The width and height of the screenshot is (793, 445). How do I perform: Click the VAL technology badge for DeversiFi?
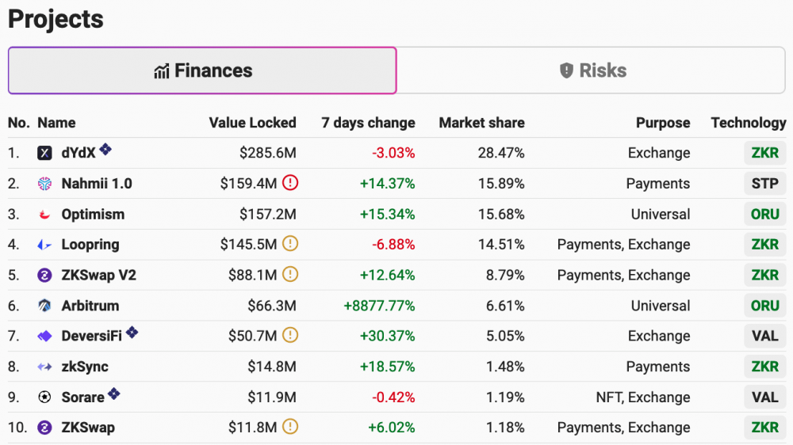[764, 337]
